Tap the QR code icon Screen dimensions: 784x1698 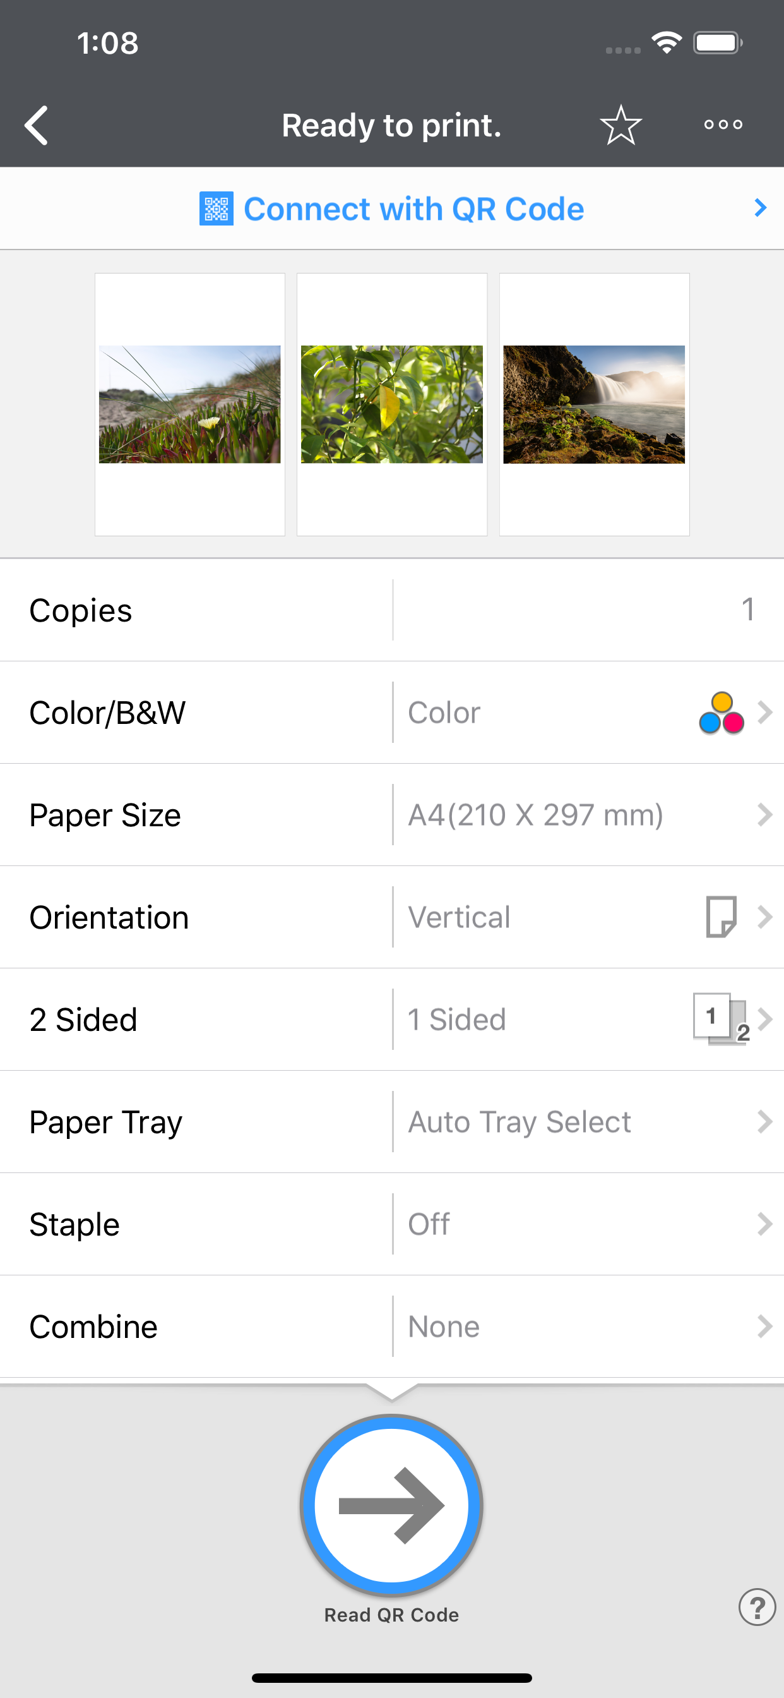click(x=216, y=208)
